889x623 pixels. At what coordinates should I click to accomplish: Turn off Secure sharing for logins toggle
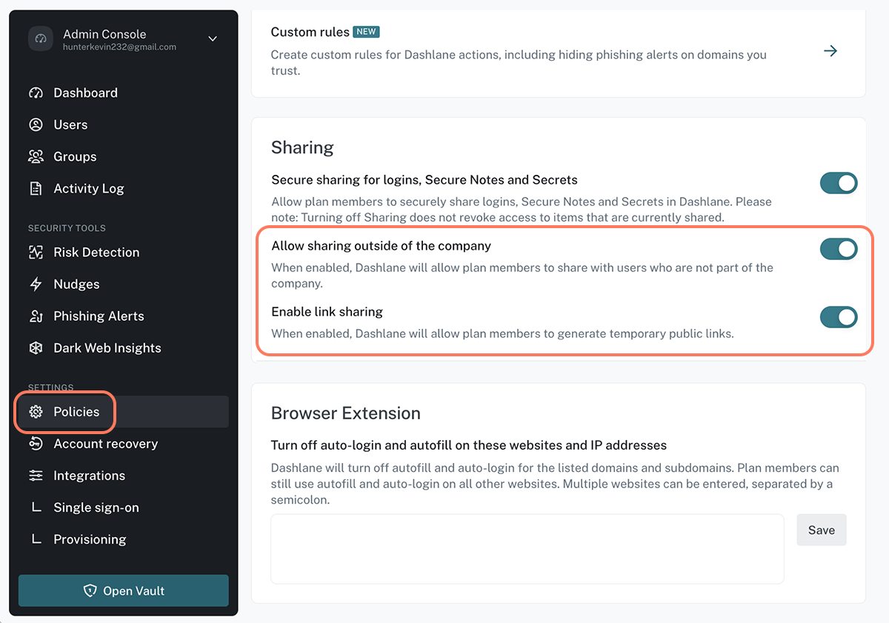click(839, 183)
